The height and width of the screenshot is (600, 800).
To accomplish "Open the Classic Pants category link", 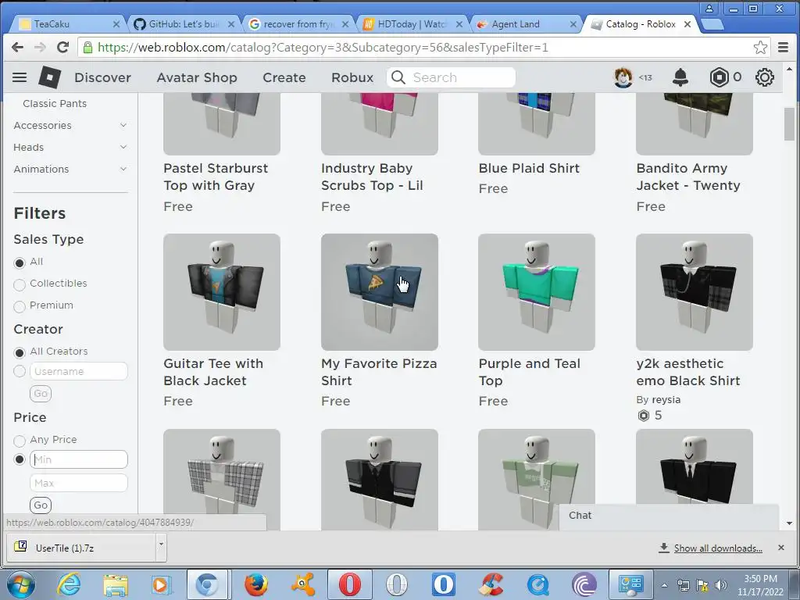I will (x=55, y=104).
